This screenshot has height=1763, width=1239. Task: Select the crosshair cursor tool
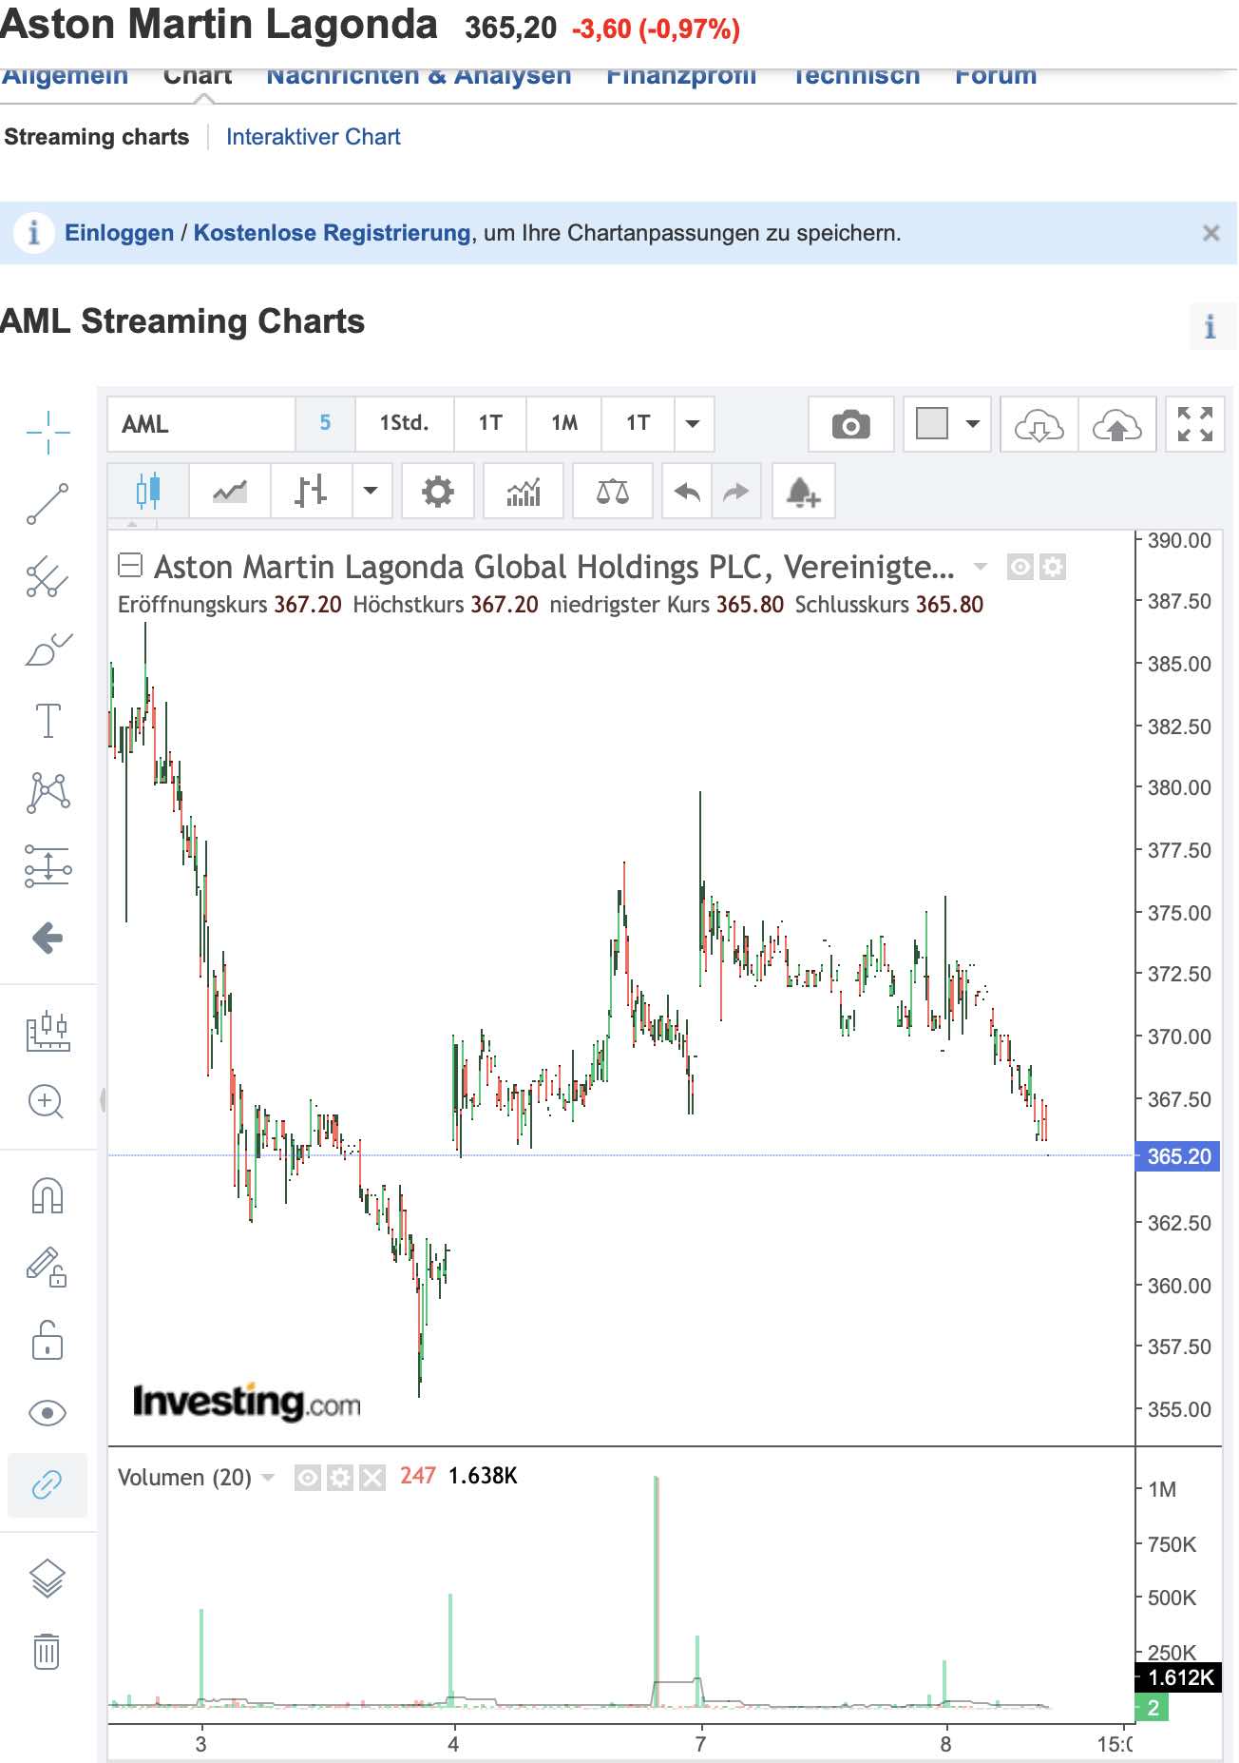click(x=48, y=433)
